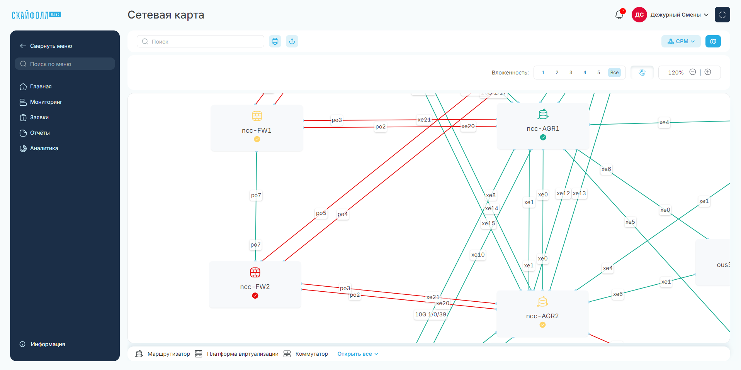The height and width of the screenshot is (370, 741).
Task: Click the xe15 link label
Action: pyautogui.click(x=488, y=223)
